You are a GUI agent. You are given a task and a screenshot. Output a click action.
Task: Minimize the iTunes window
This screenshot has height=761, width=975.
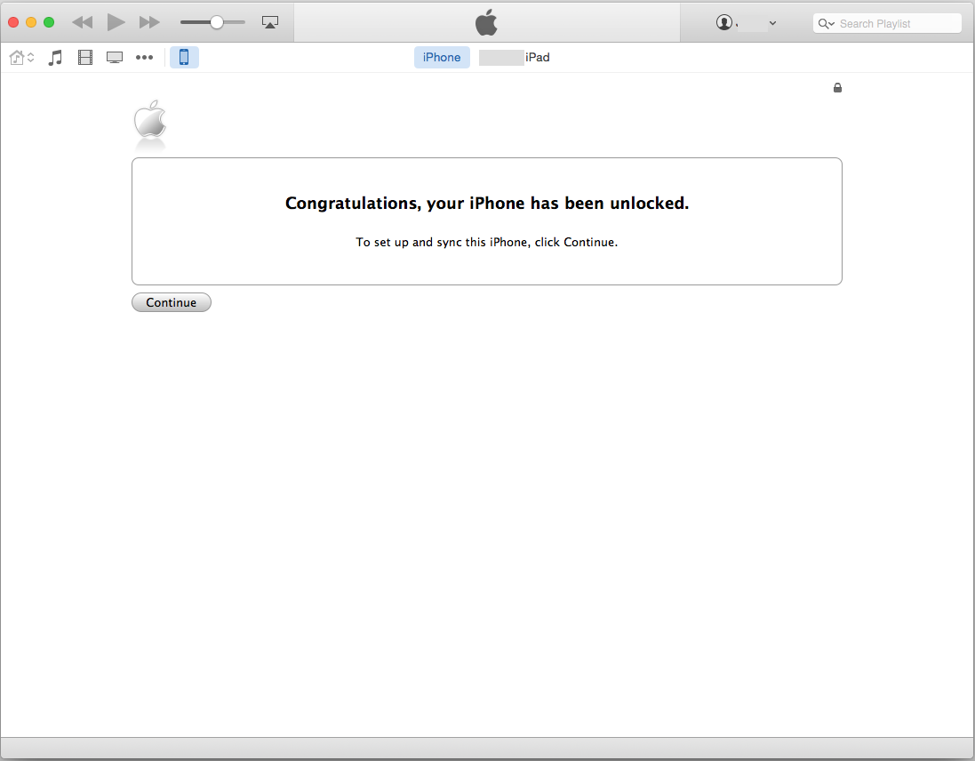(x=31, y=22)
